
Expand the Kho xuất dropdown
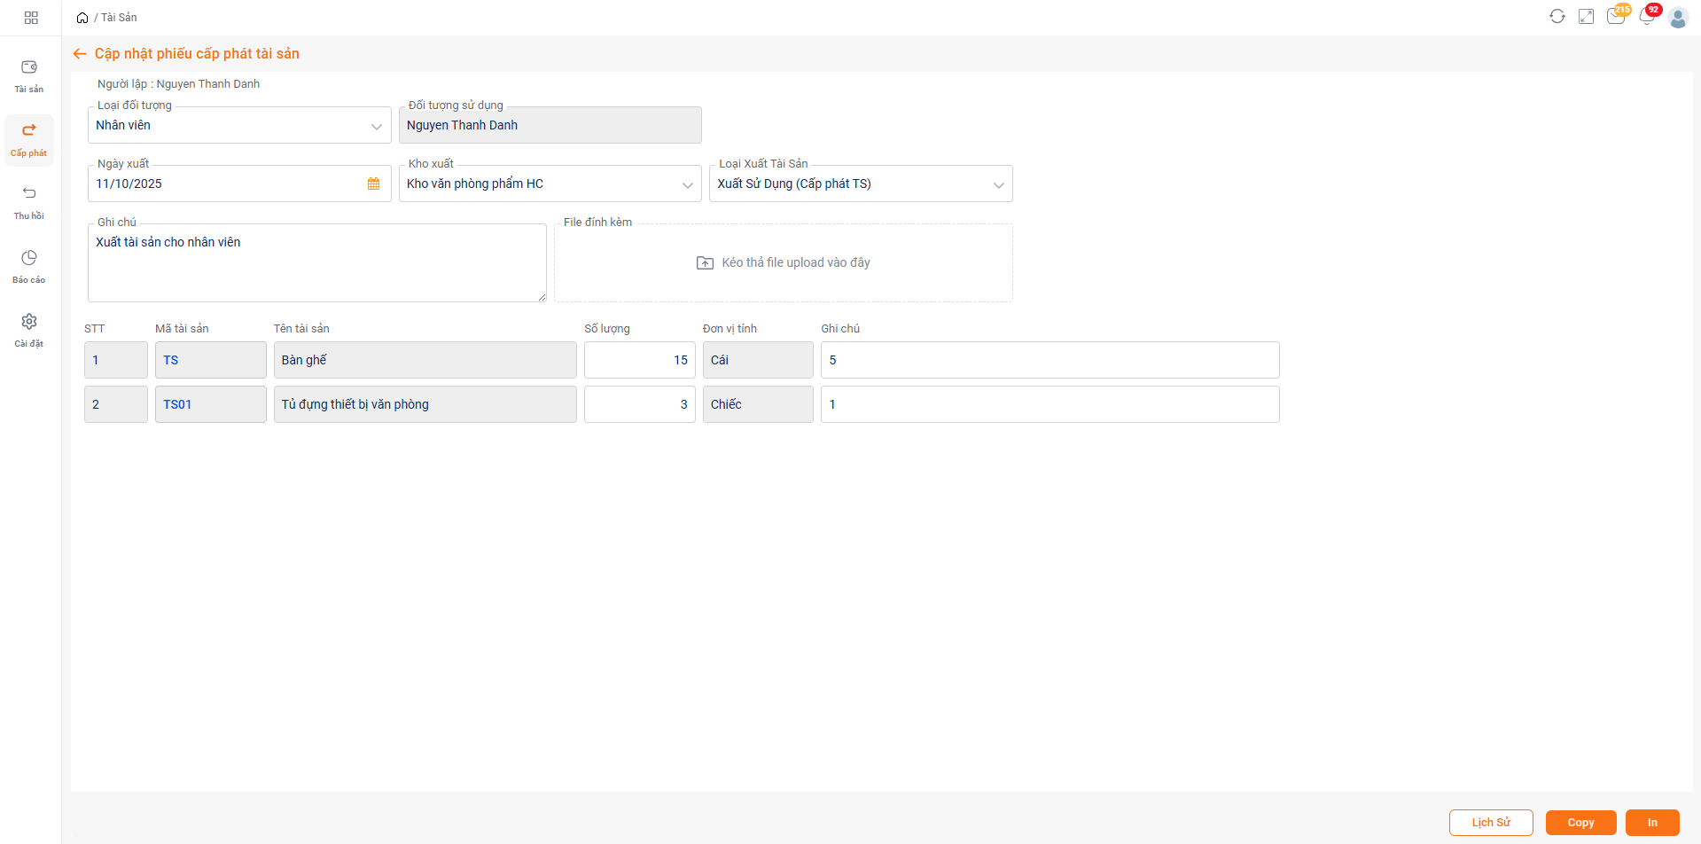pos(687,184)
